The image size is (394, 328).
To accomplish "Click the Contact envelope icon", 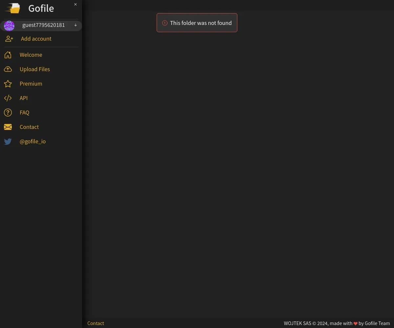I will pyautogui.click(x=8, y=127).
